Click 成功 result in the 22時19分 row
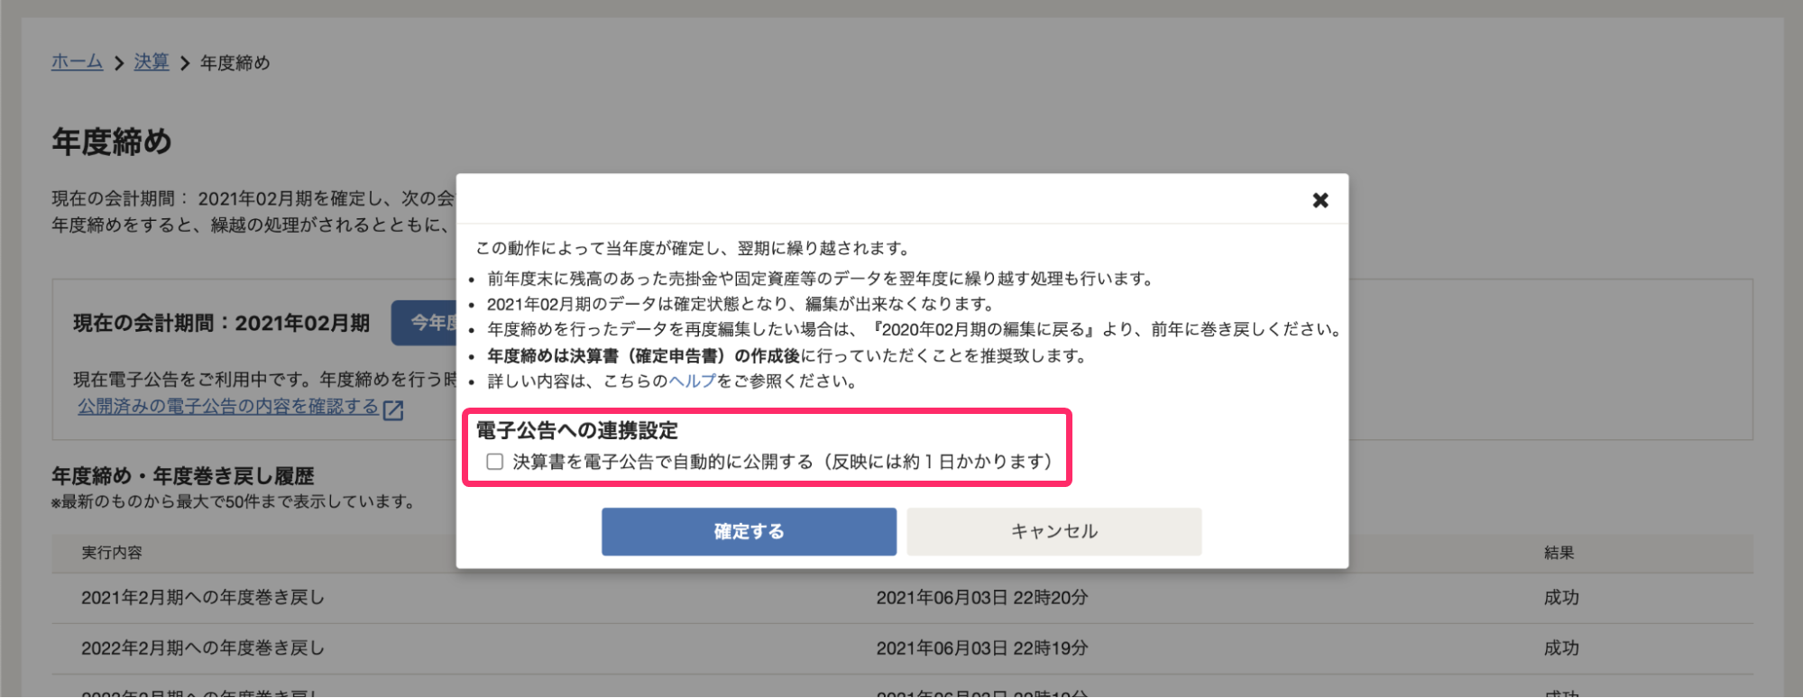 (1561, 648)
